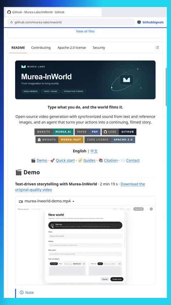Viewport: 171px width, 305px height.
Task: Click the GitHub octocat icon in the CODE badge
Action: 105,132
